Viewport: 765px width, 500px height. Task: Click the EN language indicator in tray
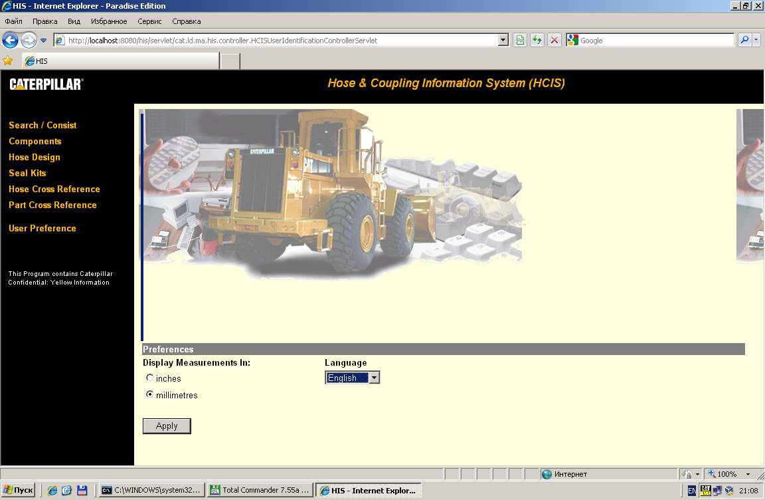click(691, 491)
